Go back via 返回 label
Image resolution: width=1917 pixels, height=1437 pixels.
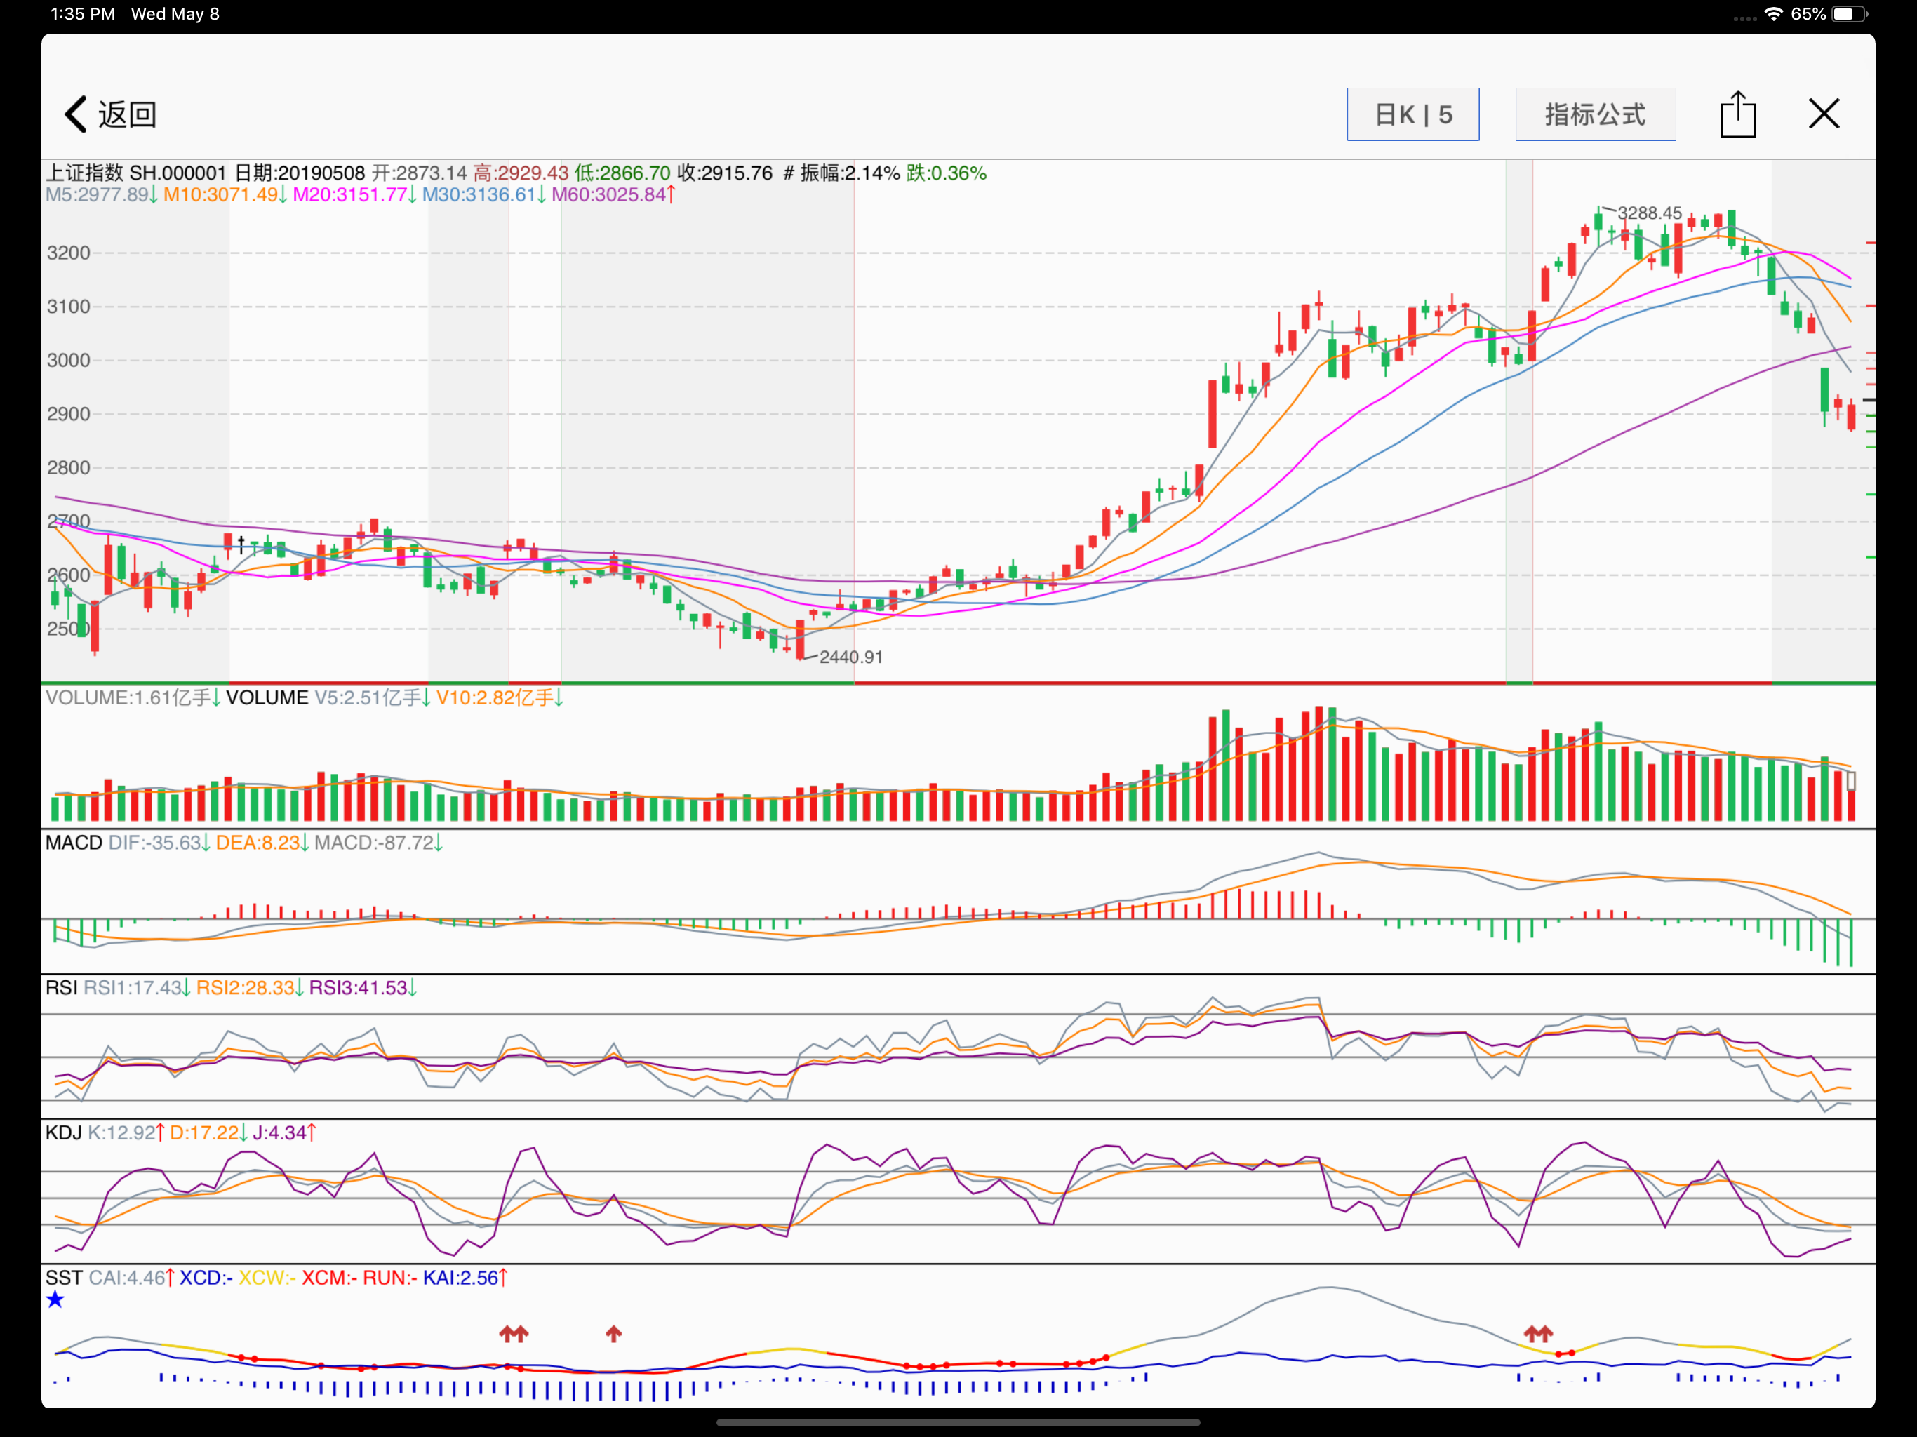pos(128,114)
